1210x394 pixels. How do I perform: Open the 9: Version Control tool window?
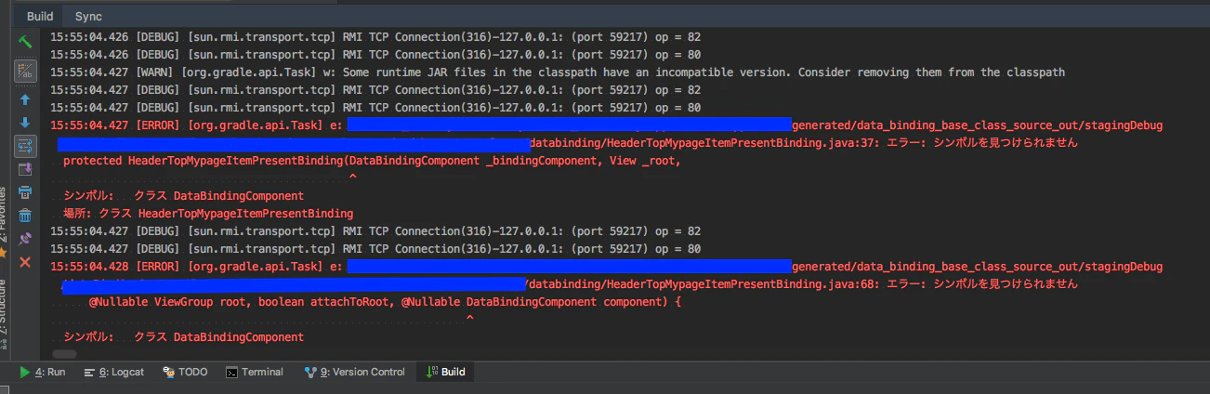[354, 372]
